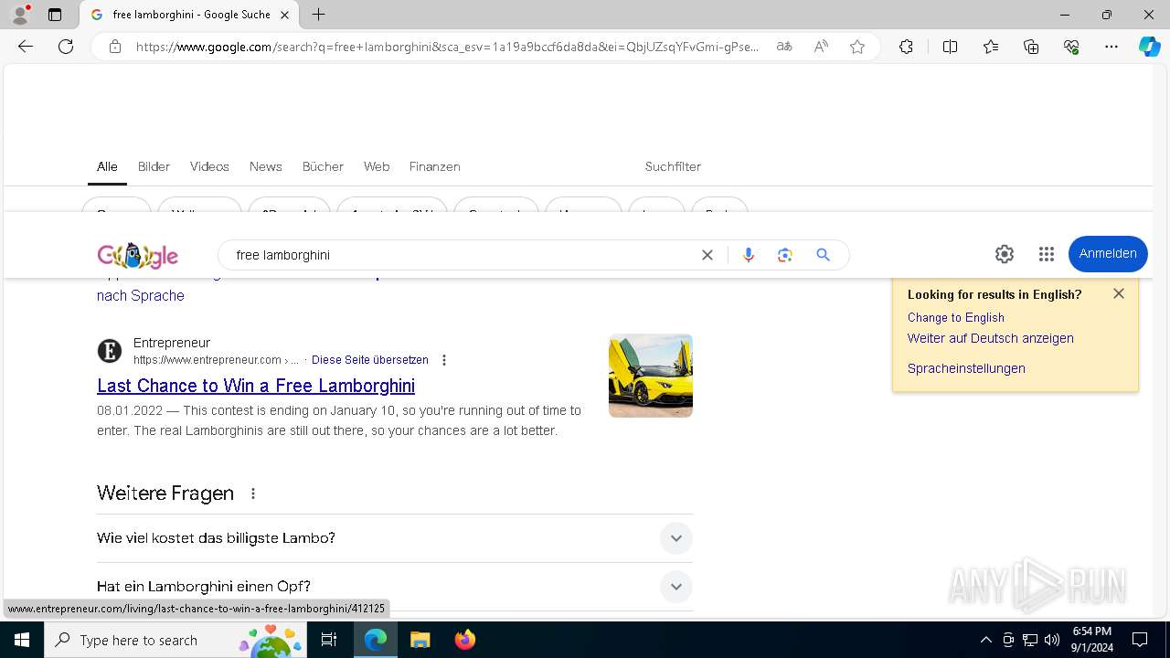Open Windows Start menu

pos(22,640)
